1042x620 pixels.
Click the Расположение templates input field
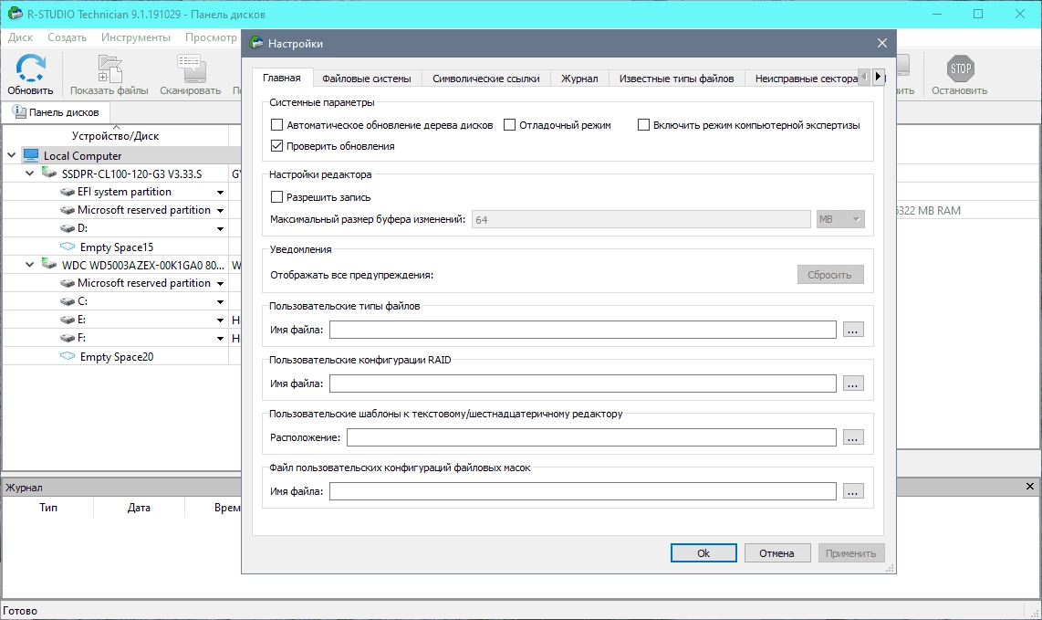tap(591, 437)
